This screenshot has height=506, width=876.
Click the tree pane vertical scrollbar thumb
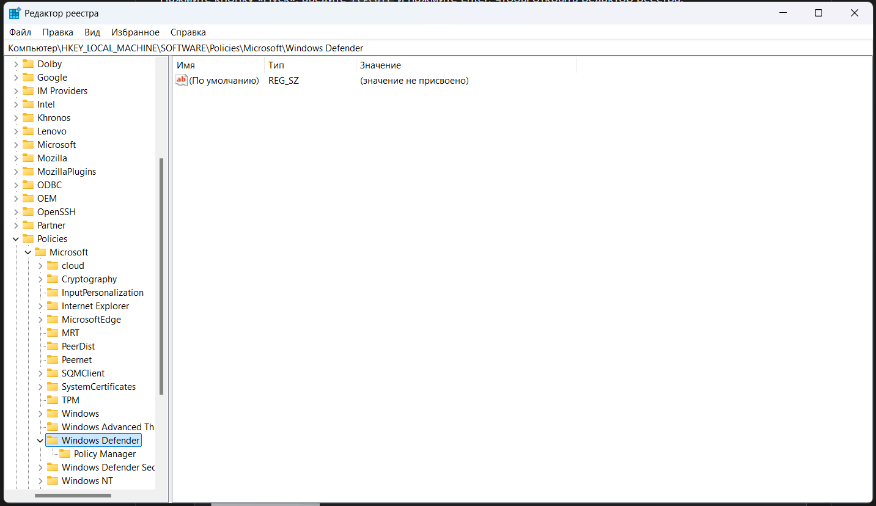click(161, 276)
